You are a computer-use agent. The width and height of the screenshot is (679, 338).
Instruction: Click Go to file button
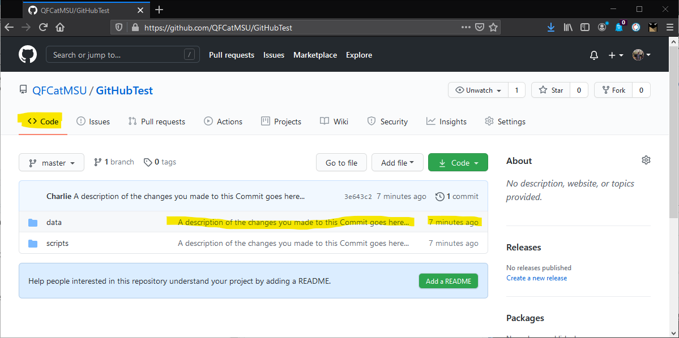(x=341, y=163)
